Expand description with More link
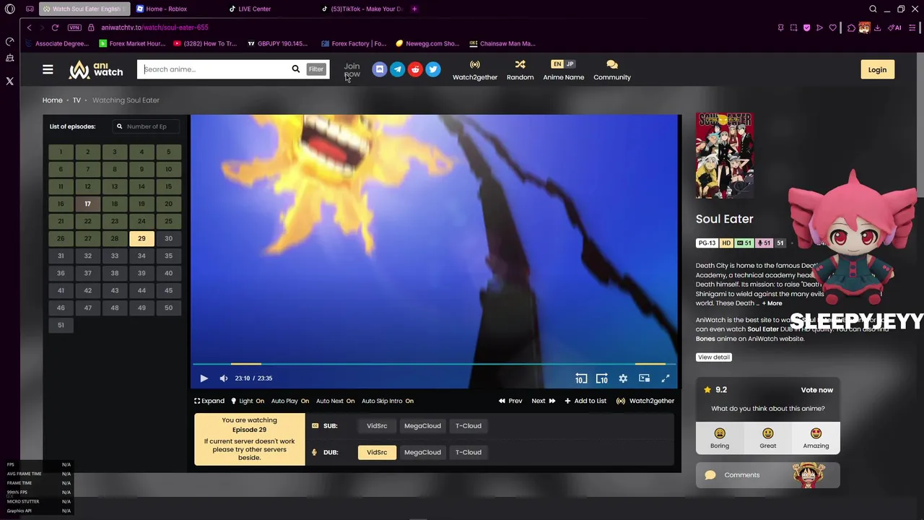This screenshot has height=520, width=924. point(772,303)
